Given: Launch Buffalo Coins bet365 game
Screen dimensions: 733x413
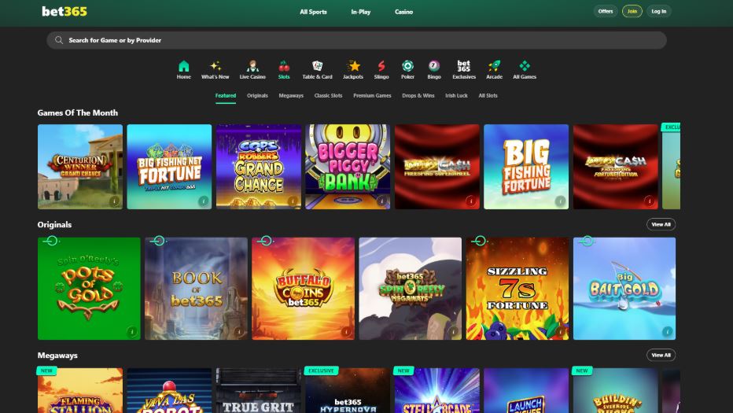Looking at the screenshot, I should (x=303, y=289).
